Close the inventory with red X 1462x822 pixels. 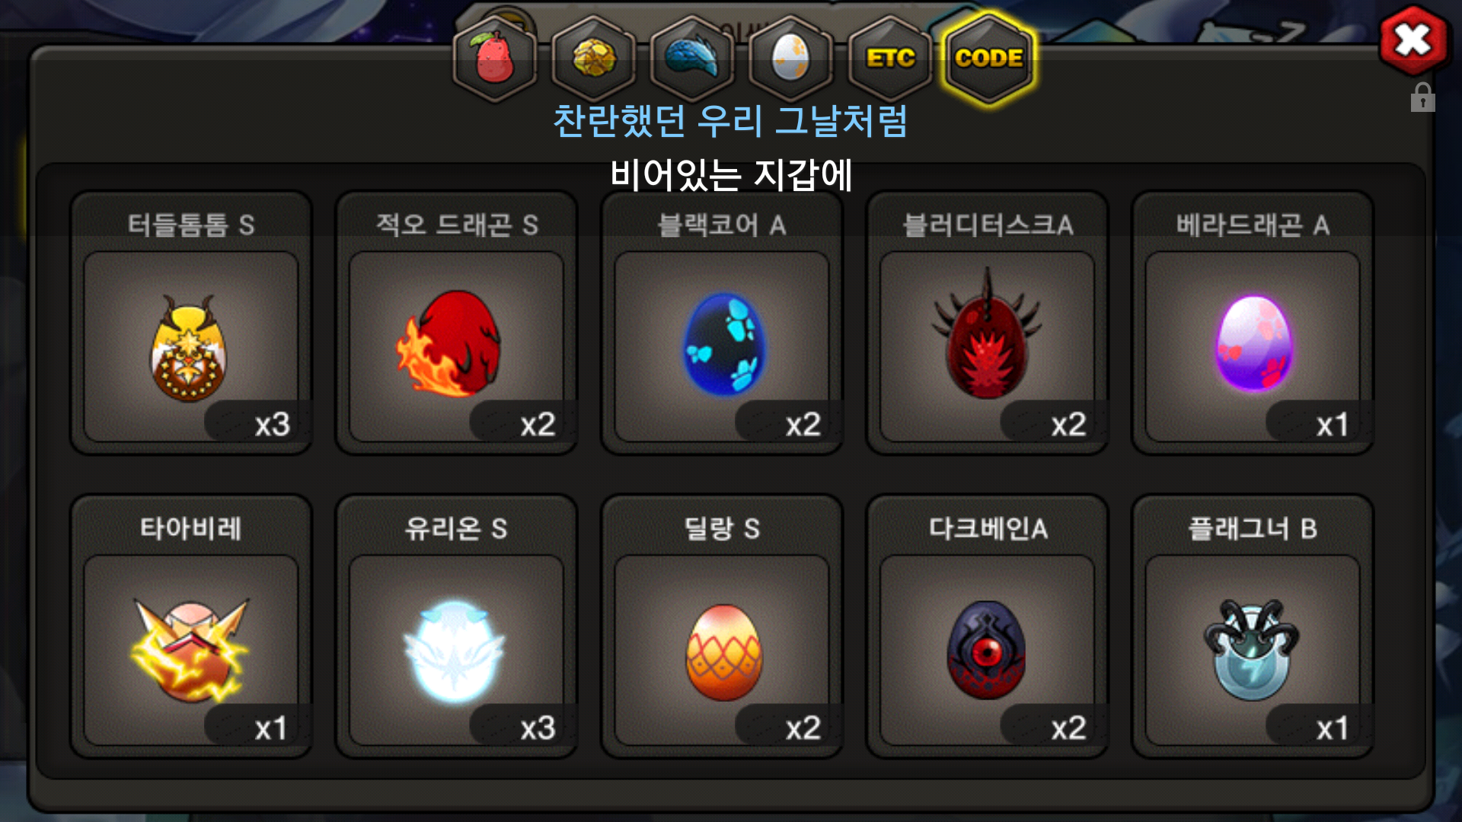pos(1413,40)
